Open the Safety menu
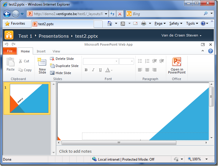The width and height of the screenshot is (218, 166). coord(176,23)
